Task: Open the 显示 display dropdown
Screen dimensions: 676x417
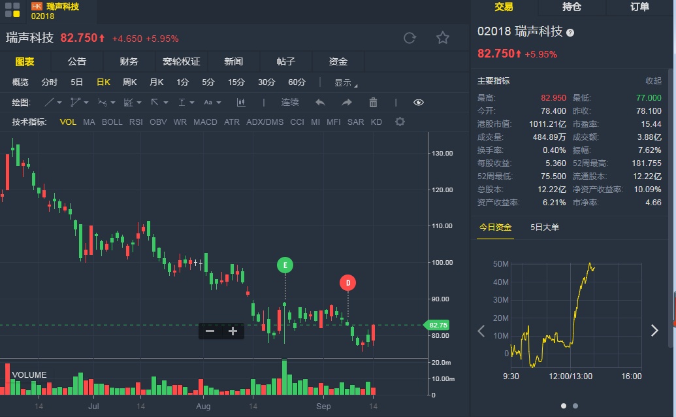Action: (346, 83)
